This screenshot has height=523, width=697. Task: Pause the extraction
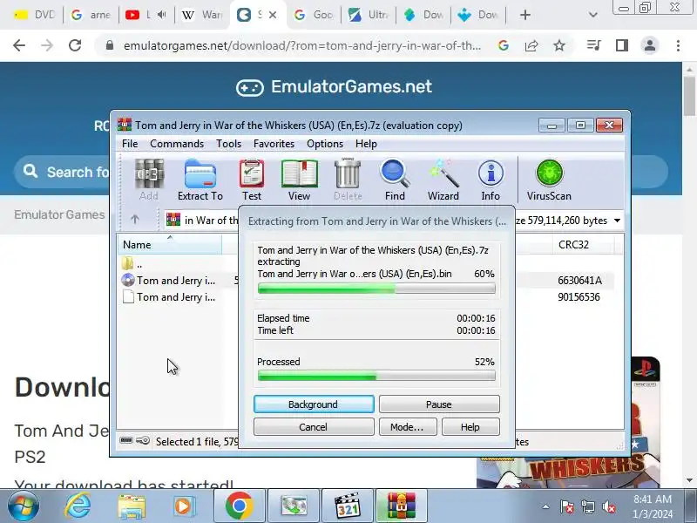(439, 404)
